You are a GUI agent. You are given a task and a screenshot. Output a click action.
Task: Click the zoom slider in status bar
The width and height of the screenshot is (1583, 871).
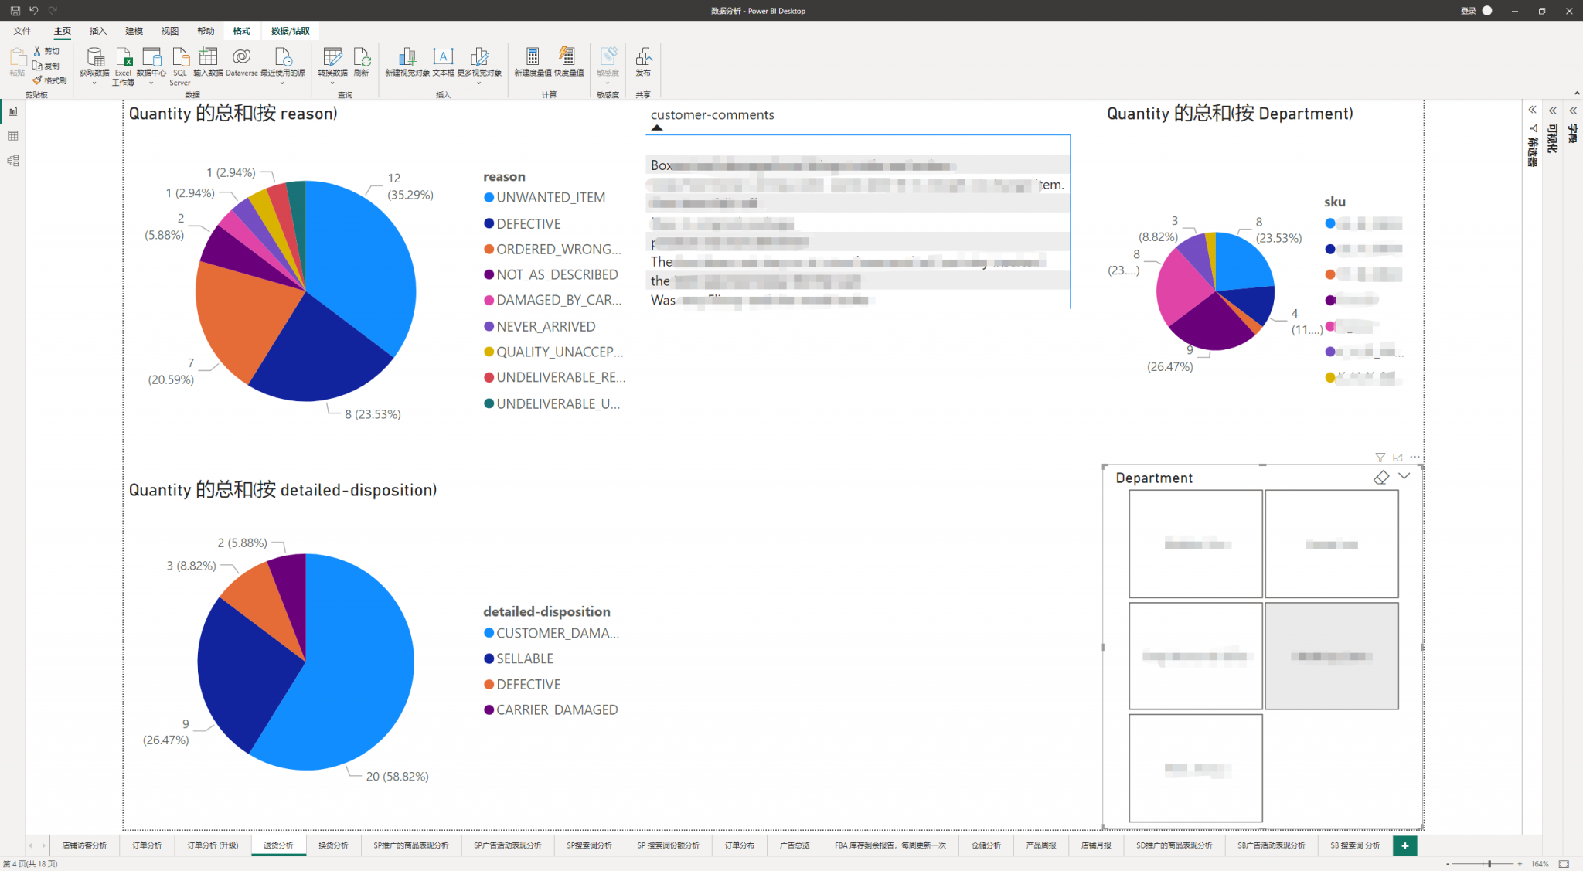(x=1489, y=864)
